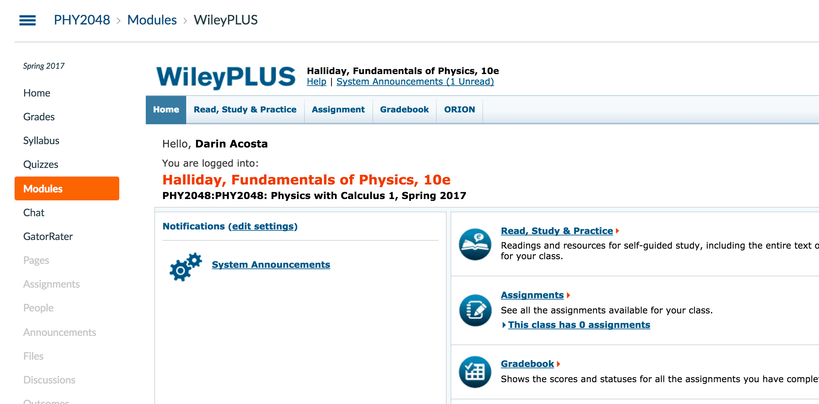Viewport: 819px width, 404px height.
Task: Switch to the ORION tab
Action: click(x=460, y=109)
